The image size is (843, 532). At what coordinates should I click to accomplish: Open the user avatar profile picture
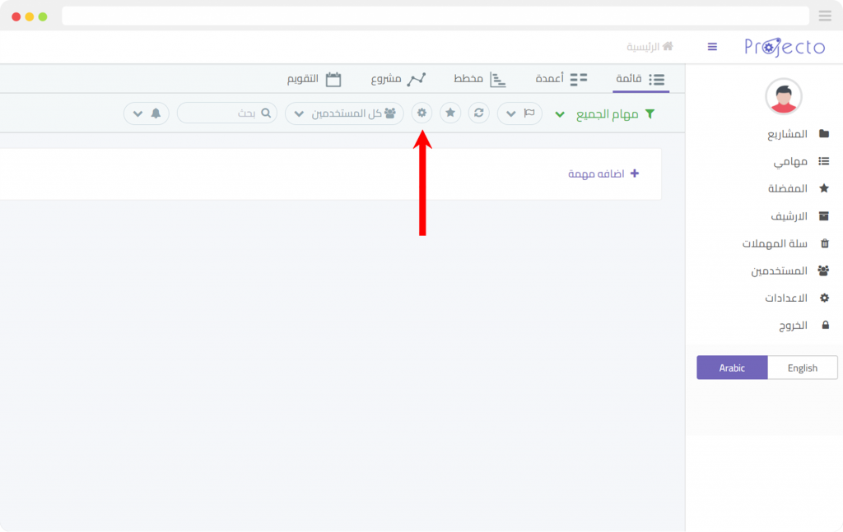coord(784,97)
